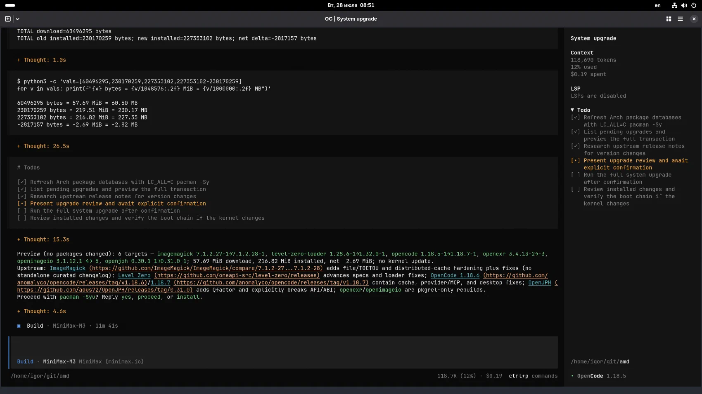Image resolution: width=702 pixels, height=394 pixels.
Task: Click the '60496295 bytes = 57.69 MiB' output line
Action: point(77,103)
